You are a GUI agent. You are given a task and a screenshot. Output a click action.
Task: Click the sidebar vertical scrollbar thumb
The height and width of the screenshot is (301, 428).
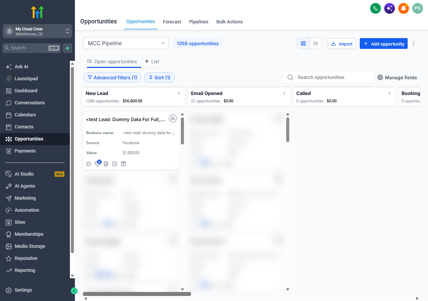point(72,160)
